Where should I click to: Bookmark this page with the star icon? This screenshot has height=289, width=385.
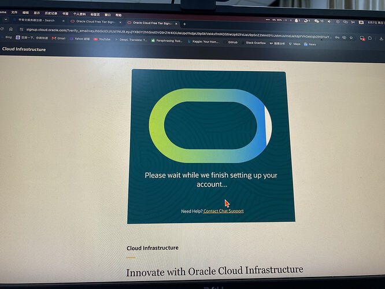(351, 38)
